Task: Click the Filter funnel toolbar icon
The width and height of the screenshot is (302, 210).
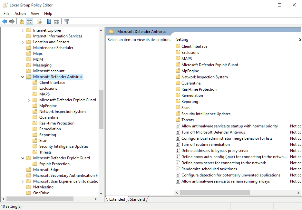Action: (67, 21)
